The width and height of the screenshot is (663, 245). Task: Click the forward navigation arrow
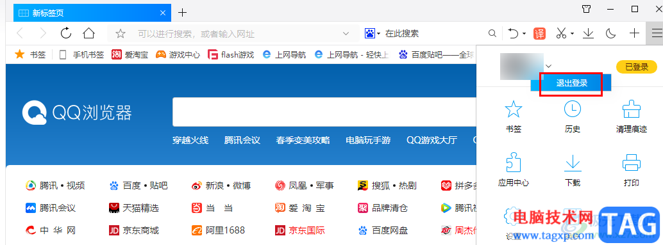[x=43, y=33]
